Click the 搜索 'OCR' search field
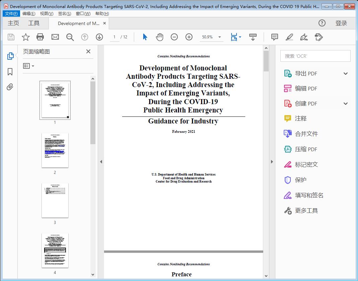358x281 pixels. (315, 56)
